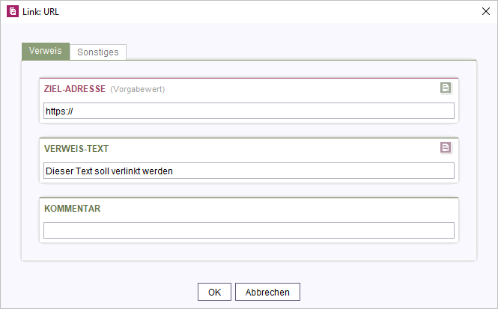Click the text 'Dieser Text soll verlinkt werden'
Viewport: 498px width, 309px height.
tap(109, 171)
